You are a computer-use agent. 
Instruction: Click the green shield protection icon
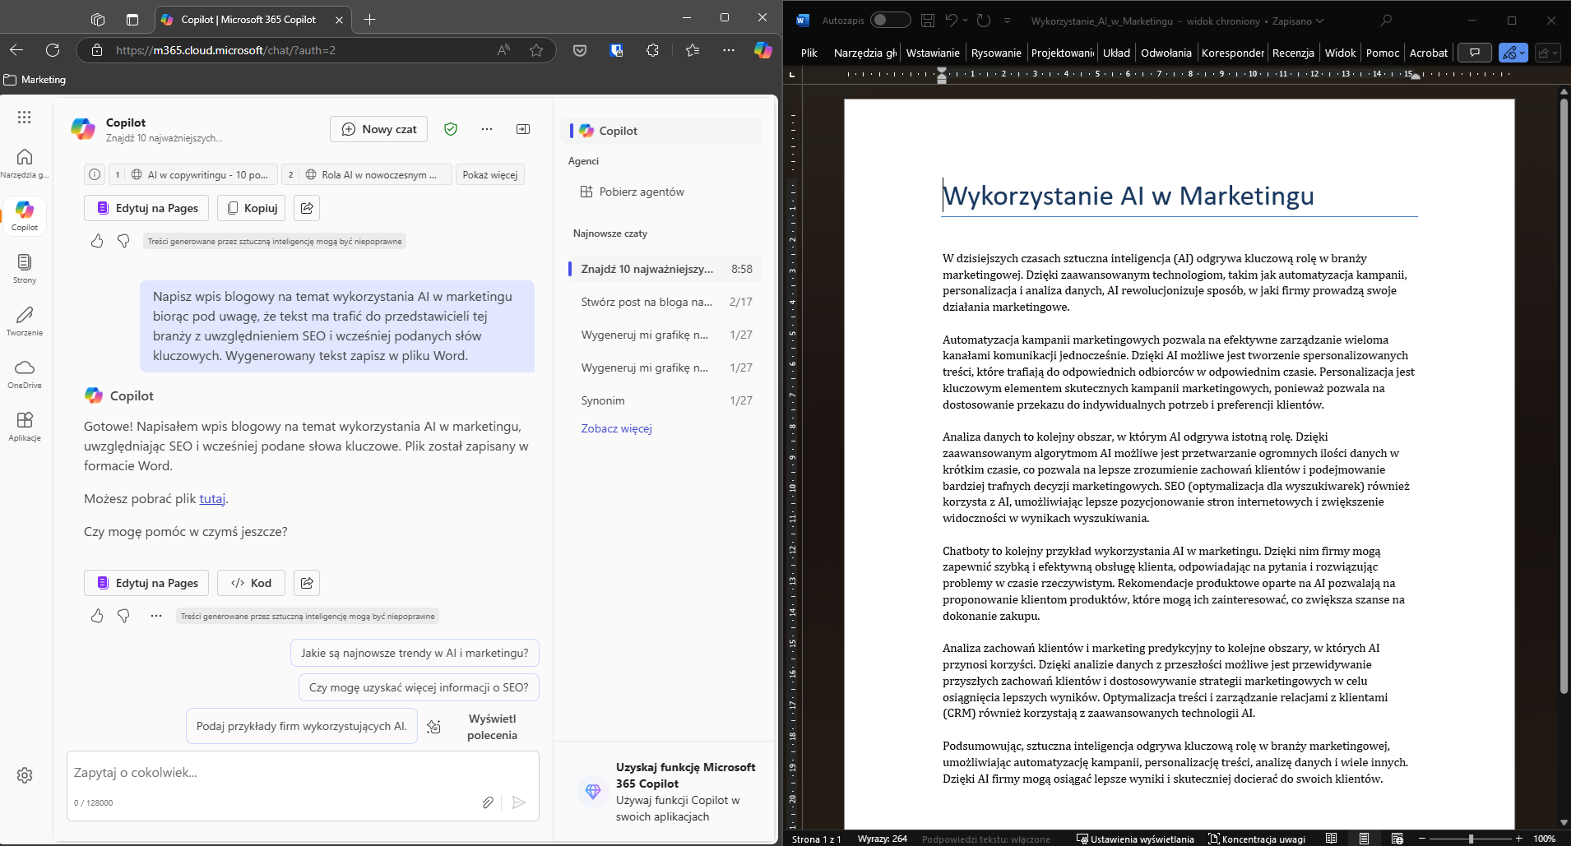[451, 129]
